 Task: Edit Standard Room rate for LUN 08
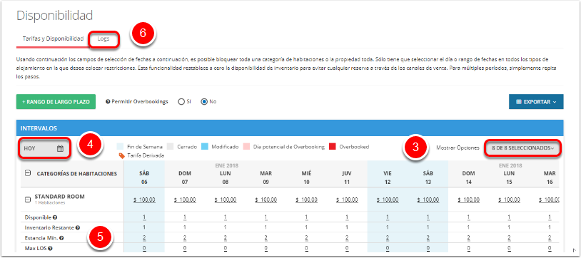[x=226, y=200]
